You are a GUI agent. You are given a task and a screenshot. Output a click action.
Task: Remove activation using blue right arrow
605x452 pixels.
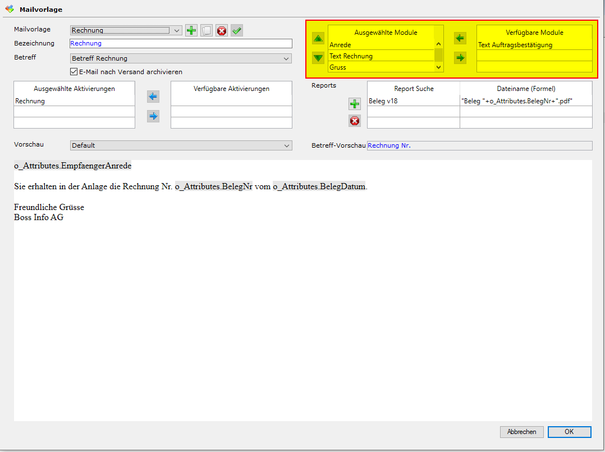pyautogui.click(x=153, y=116)
